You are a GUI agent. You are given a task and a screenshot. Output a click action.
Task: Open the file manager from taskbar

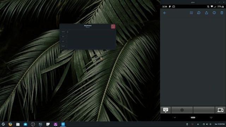click(18, 124)
